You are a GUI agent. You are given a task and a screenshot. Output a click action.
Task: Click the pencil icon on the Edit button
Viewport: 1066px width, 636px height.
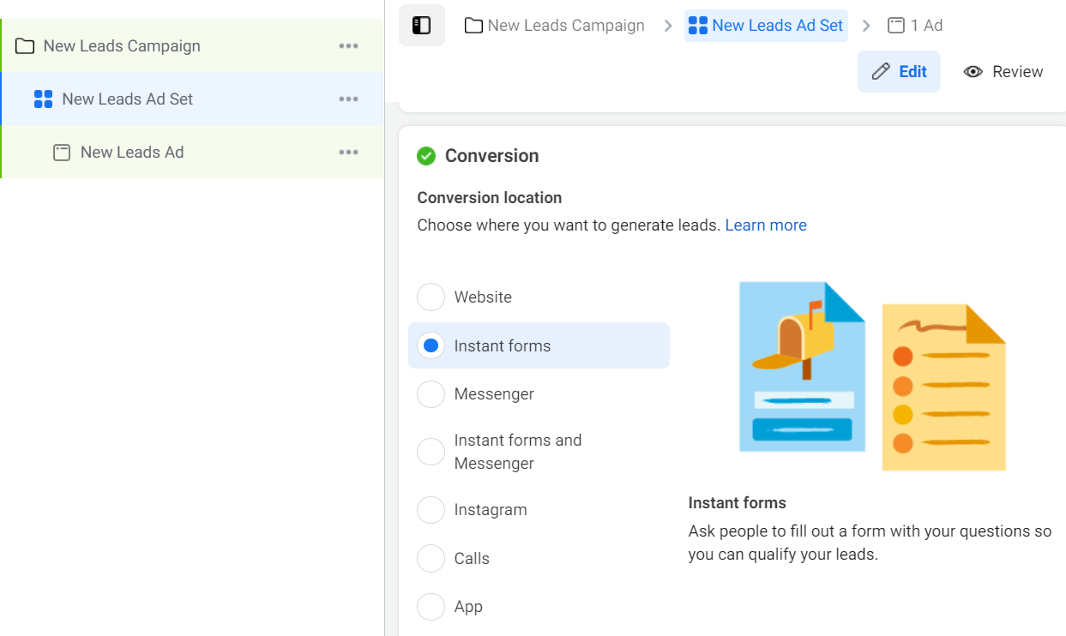tap(882, 71)
